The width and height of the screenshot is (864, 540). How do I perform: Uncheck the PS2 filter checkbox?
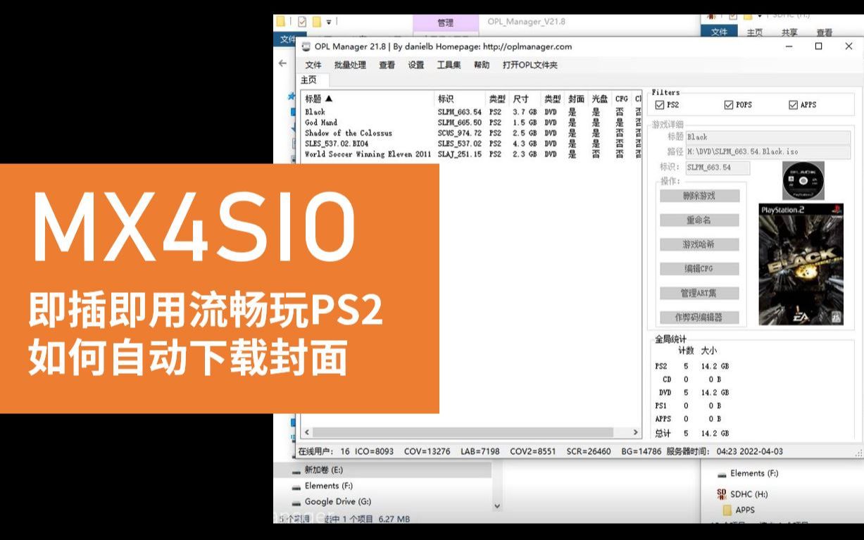pos(658,105)
